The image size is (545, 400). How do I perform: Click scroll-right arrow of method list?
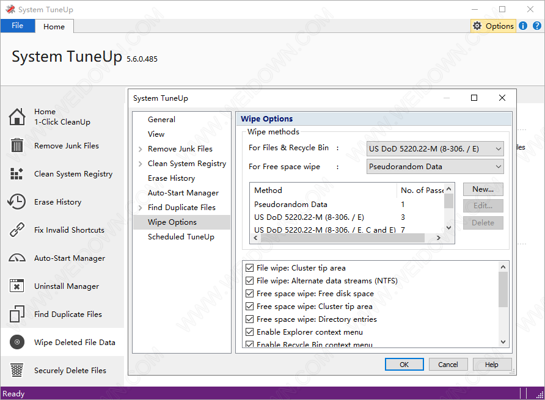[x=439, y=238]
